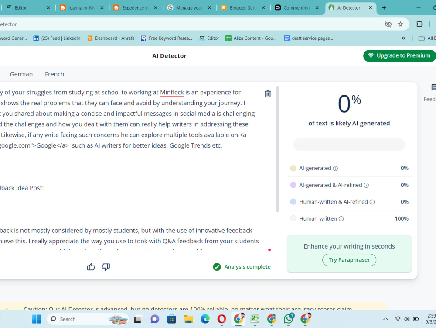Launch Microsoft Edge from the taskbar
Screen dimensions: 436x328
[x=205, y=319]
